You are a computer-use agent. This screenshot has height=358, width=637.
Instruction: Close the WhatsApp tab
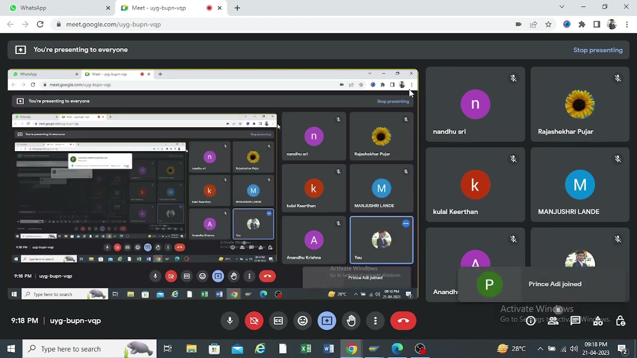[x=108, y=7]
